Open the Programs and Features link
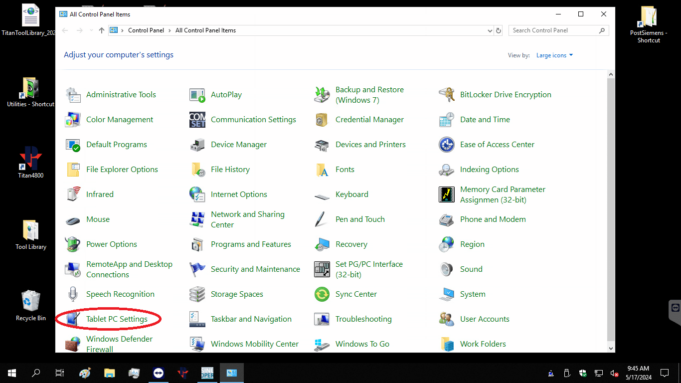Viewport: 681px width, 383px height. (x=251, y=244)
